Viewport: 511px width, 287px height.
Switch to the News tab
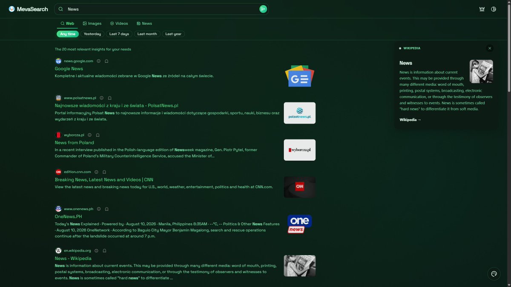[x=144, y=23]
